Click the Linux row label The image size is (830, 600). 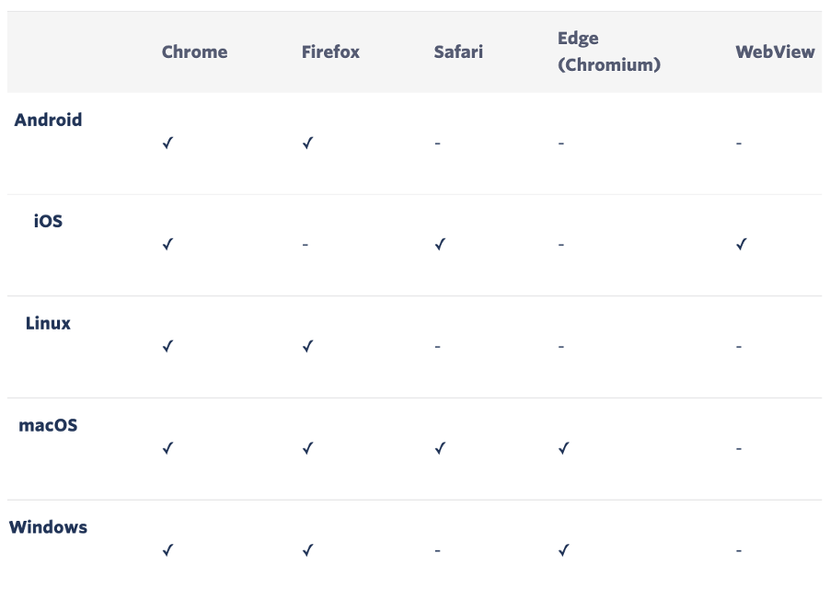(x=48, y=323)
